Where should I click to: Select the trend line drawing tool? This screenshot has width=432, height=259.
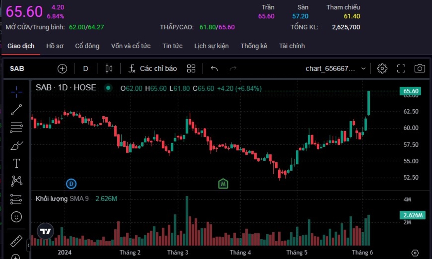tap(16, 109)
